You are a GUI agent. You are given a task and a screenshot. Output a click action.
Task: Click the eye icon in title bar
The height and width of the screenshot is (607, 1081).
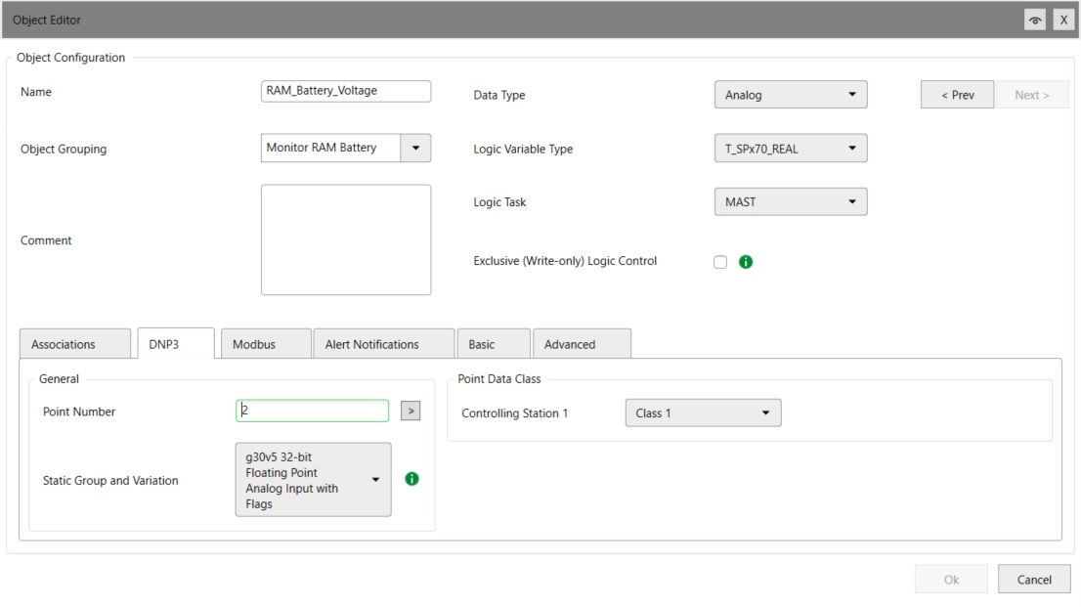click(1035, 20)
